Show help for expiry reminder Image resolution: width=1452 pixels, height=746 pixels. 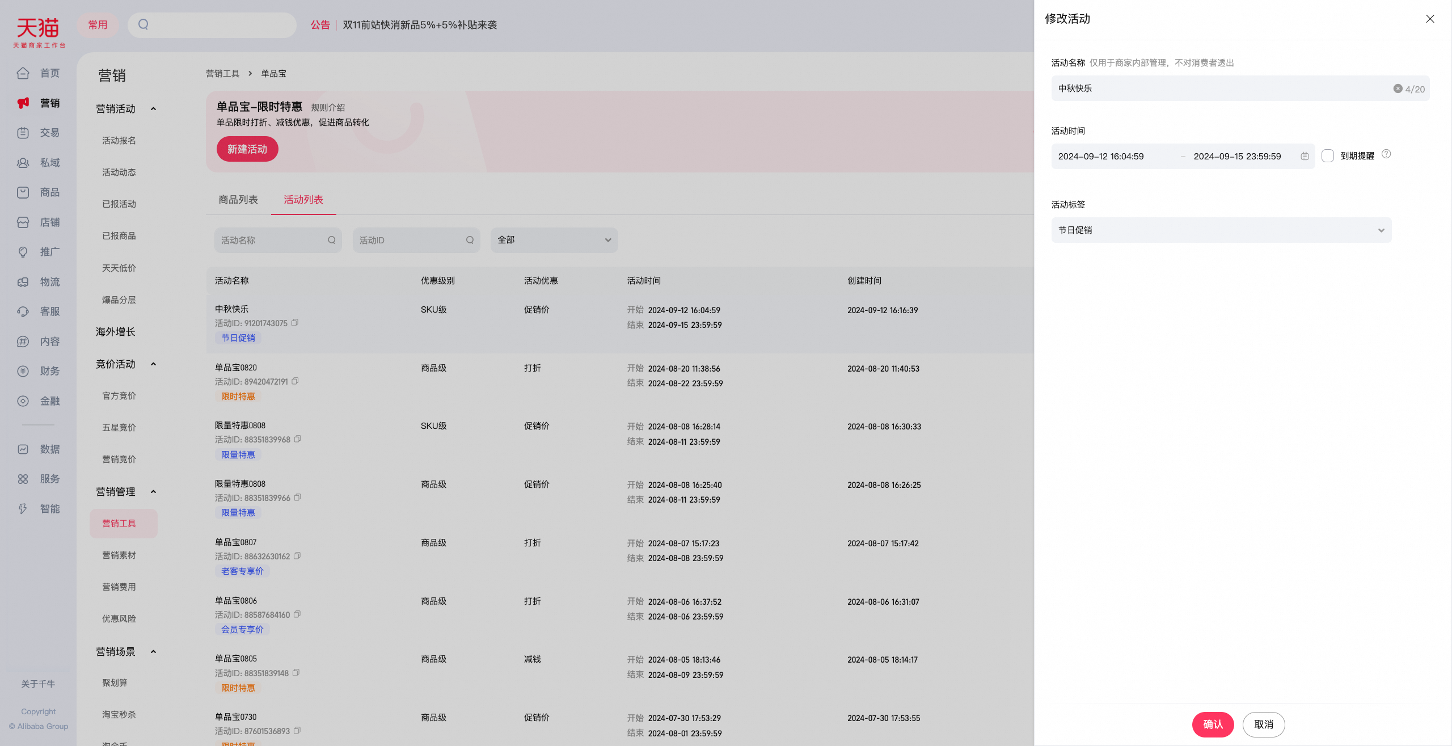coord(1386,154)
